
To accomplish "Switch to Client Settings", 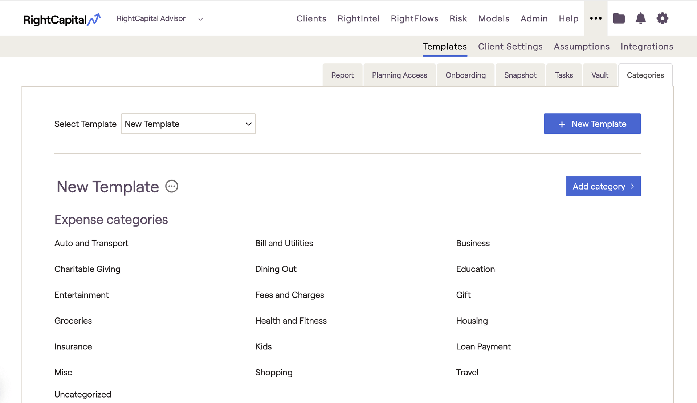I will tap(510, 46).
